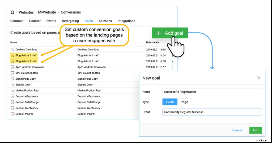This screenshot has height=143, width=272.
Task: Click goal icon beside Signal Page Copy
Action: point(12,79)
